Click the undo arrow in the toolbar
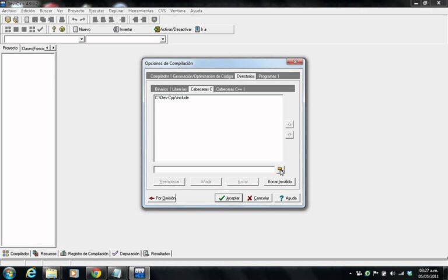 tap(75, 19)
